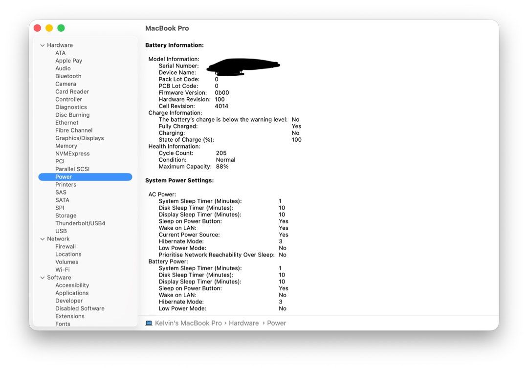Click the Current Power Source label
The width and height of the screenshot is (528, 369).
coord(189,235)
